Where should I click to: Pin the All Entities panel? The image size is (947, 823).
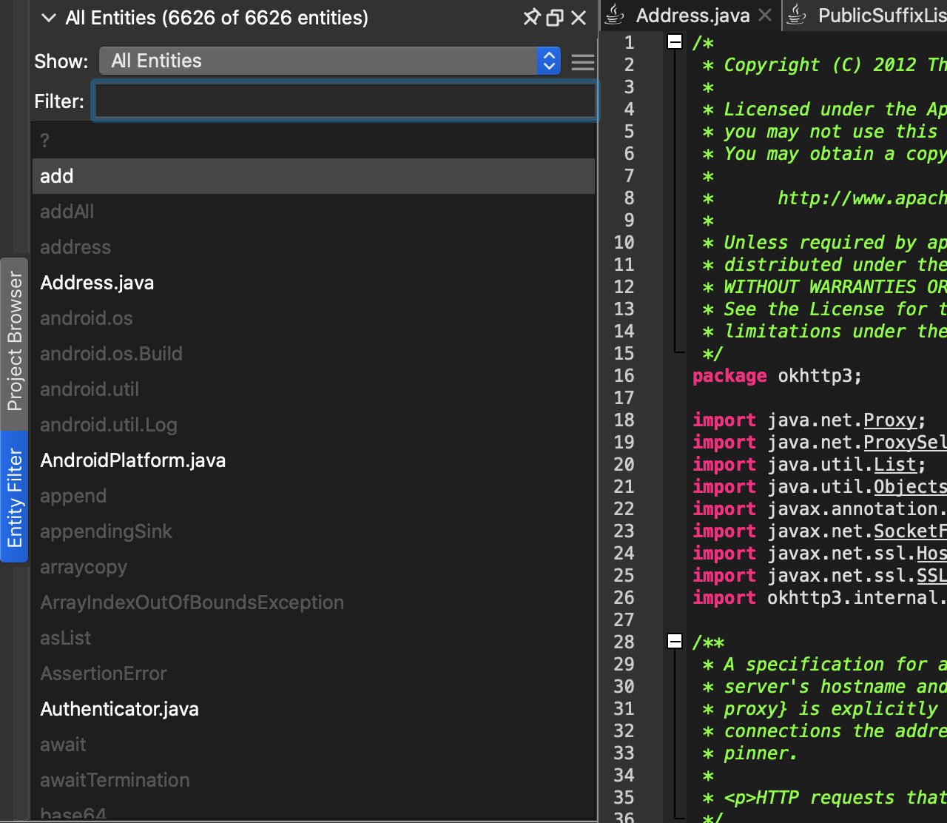tap(531, 18)
